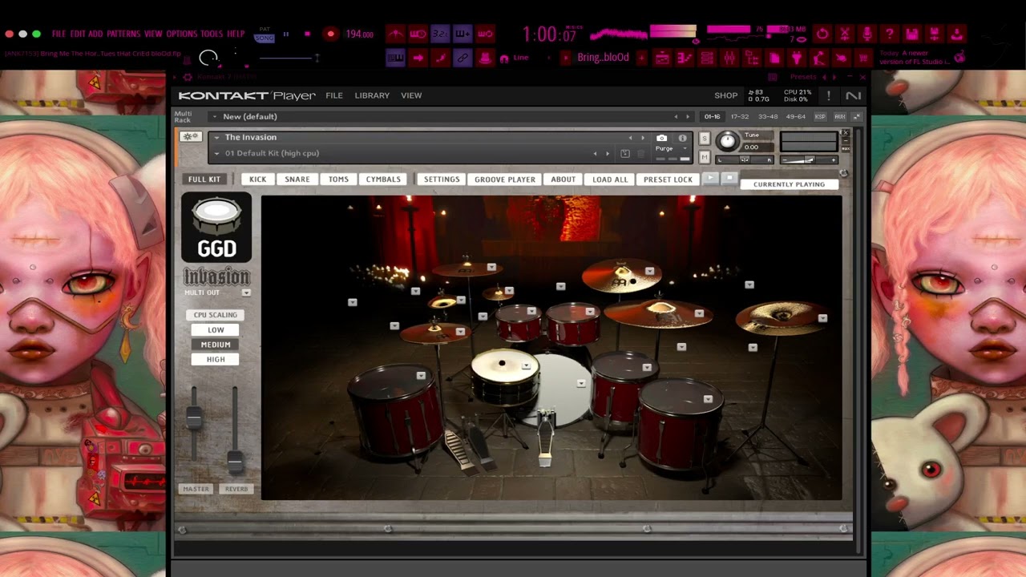This screenshot has width=1026, height=577.
Task: Expand the 01 Default Kit preset dropdown
Action: pyautogui.click(x=216, y=153)
